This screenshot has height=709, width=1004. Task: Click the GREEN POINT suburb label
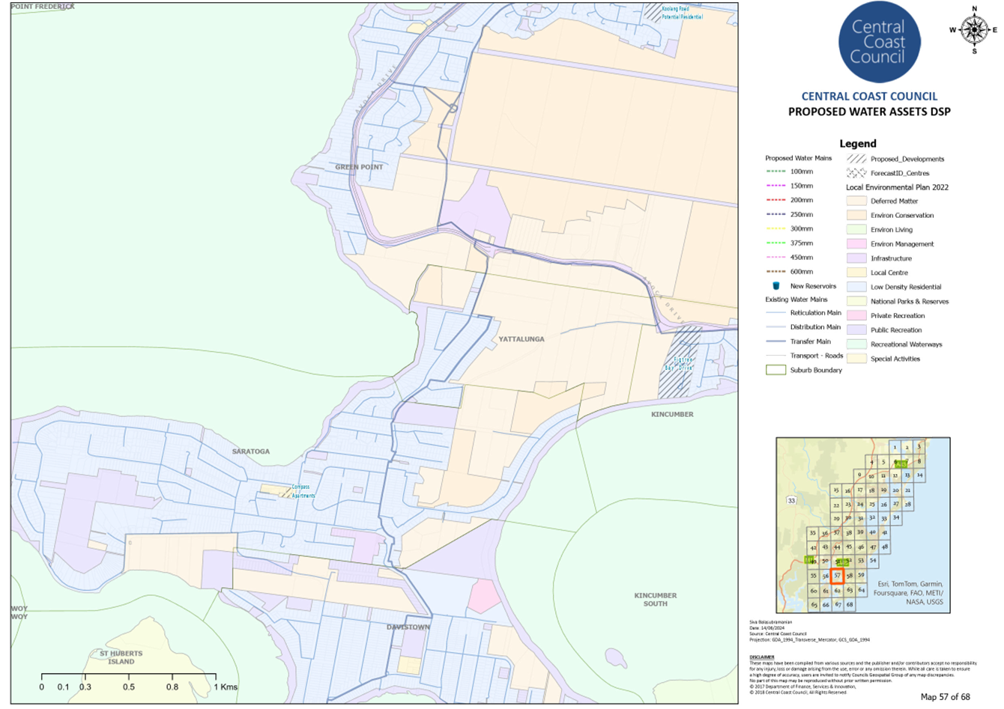[x=359, y=167]
